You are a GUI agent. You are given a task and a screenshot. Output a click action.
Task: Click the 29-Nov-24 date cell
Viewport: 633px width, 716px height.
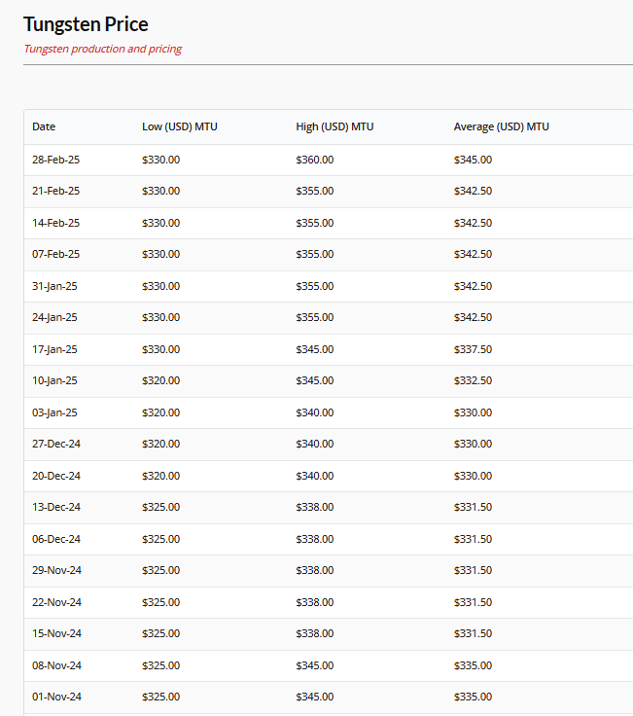56,570
